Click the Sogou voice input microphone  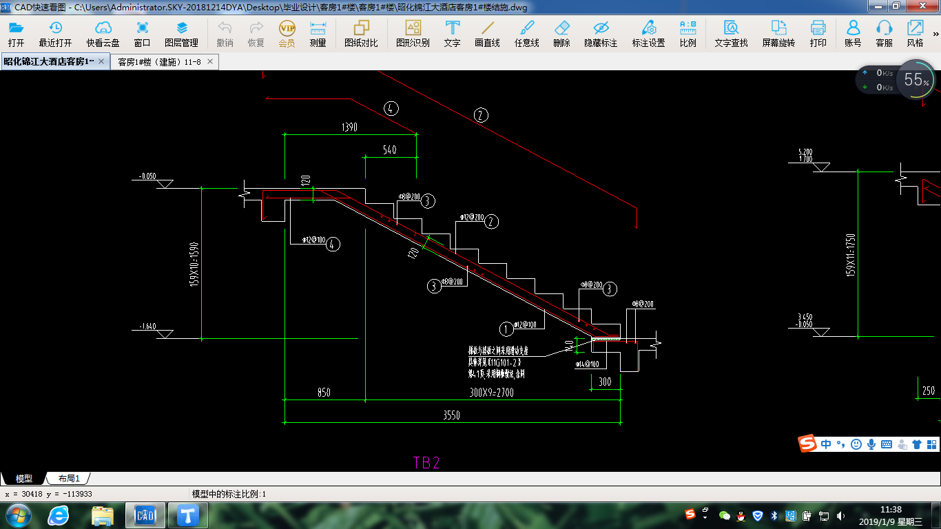[x=871, y=444]
